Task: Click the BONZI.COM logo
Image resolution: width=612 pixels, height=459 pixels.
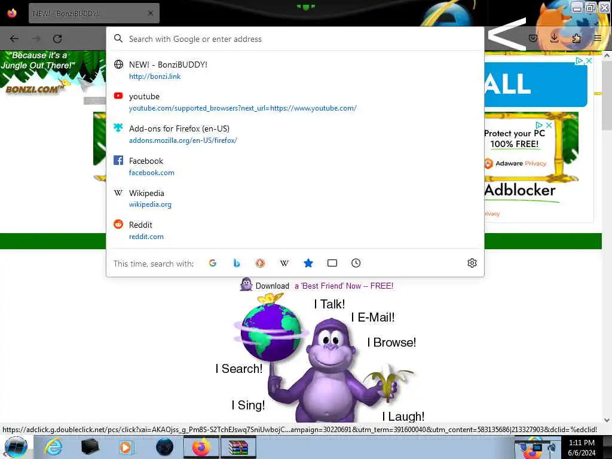Action: click(33, 90)
